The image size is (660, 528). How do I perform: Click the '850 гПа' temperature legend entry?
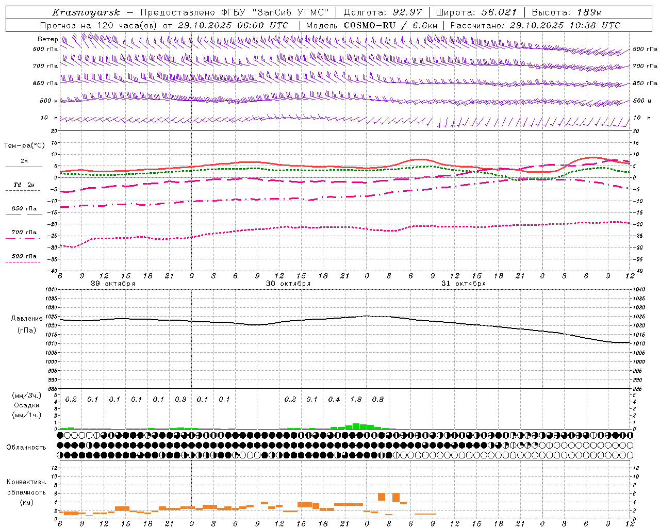pos(24,209)
